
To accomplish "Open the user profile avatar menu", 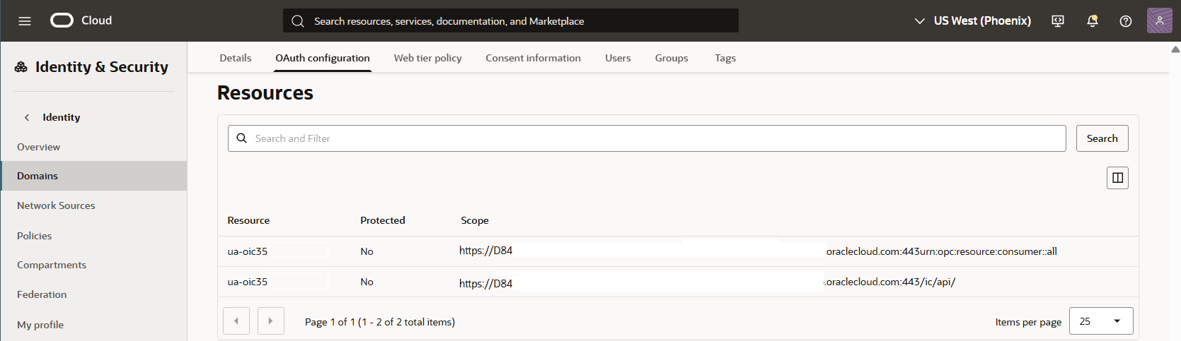I will pyautogui.click(x=1159, y=21).
